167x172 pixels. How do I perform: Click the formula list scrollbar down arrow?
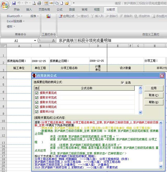(x=140, y=112)
